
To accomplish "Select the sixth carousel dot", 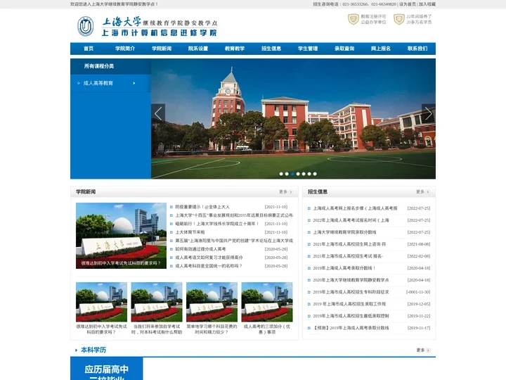I will pos(309,174).
